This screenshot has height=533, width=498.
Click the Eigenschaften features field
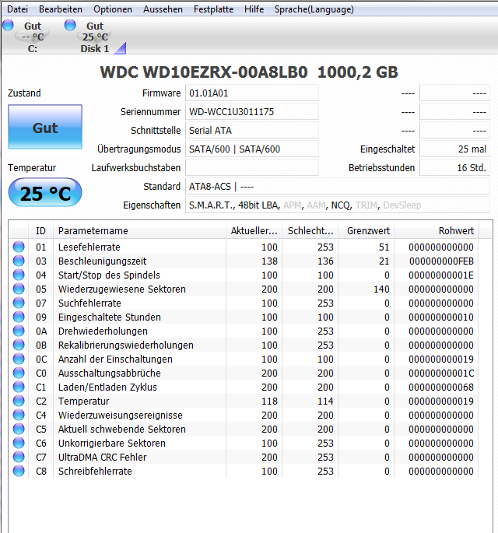[338, 205]
